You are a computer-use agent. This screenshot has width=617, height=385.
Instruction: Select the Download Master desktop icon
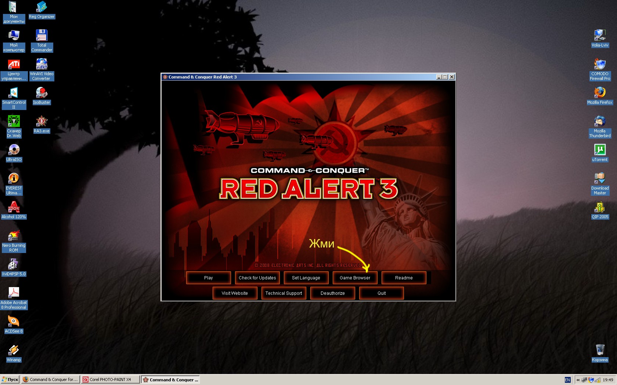pyautogui.click(x=600, y=184)
